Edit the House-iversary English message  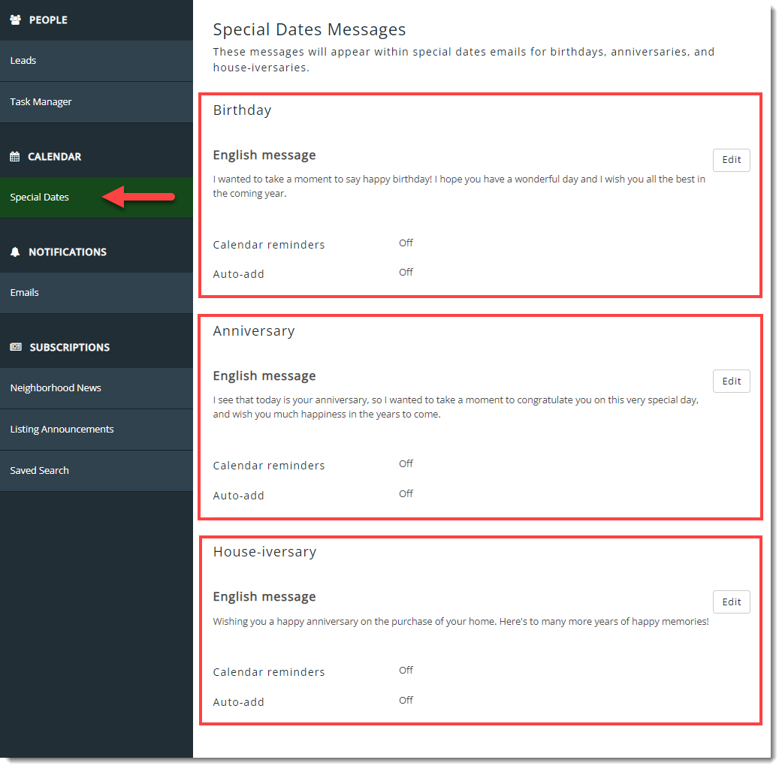[x=731, y=602]
